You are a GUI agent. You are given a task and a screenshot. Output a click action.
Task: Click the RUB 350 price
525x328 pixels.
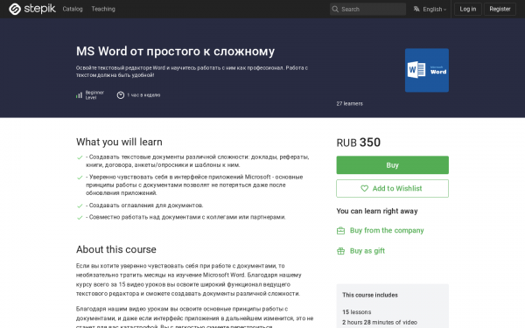click(358, 143)
